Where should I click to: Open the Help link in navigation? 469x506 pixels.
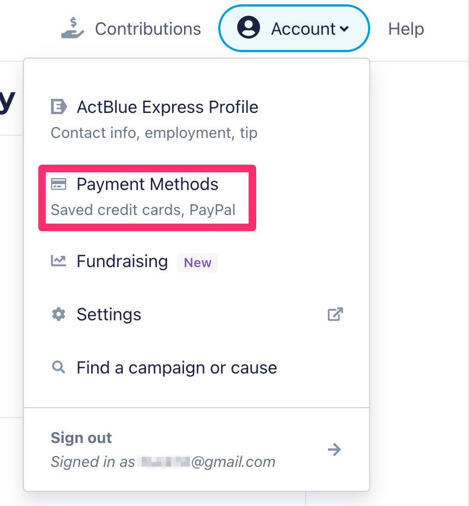click(406, 29)
